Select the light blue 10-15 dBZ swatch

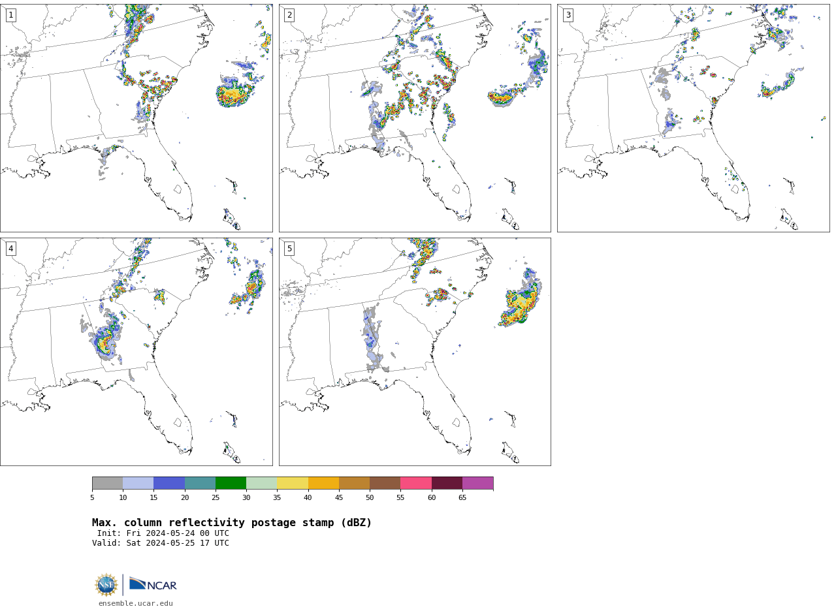click(138, 483)
